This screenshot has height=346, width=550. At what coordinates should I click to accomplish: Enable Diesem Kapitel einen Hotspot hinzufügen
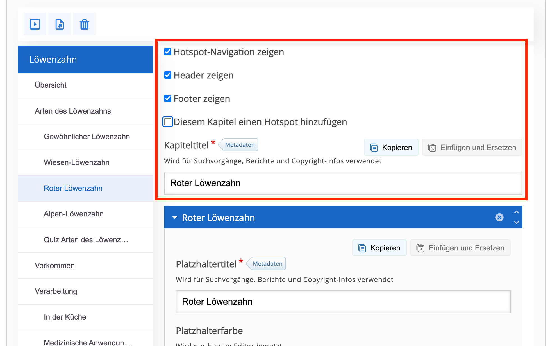pos(168,122)
